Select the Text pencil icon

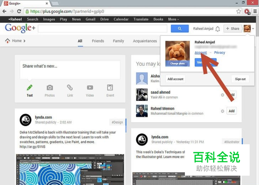point(30,87)
